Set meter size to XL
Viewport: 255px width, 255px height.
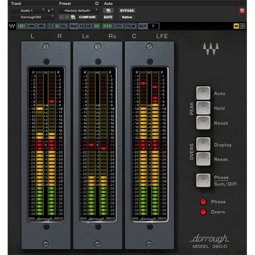click(64, 26)
